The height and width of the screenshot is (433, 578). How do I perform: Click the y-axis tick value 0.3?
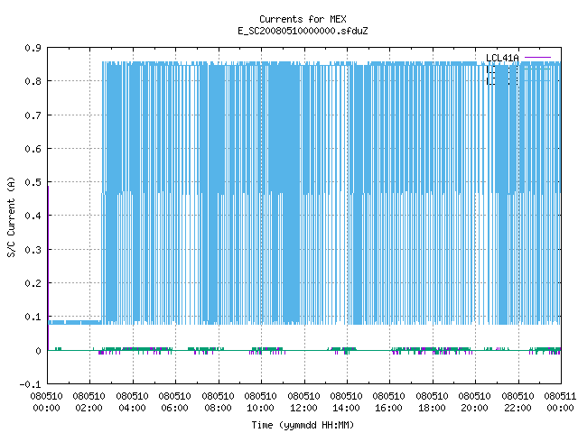33,250
